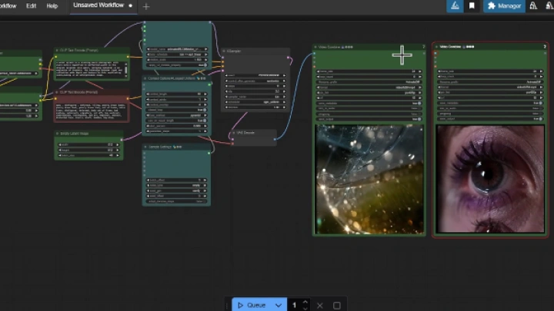This screenshot has width=554, height=311.
Task: Click the eye close-up video preview
Action: coord(490,179)
